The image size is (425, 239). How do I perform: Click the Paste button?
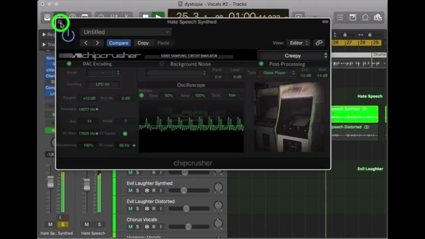pos(163,43)
